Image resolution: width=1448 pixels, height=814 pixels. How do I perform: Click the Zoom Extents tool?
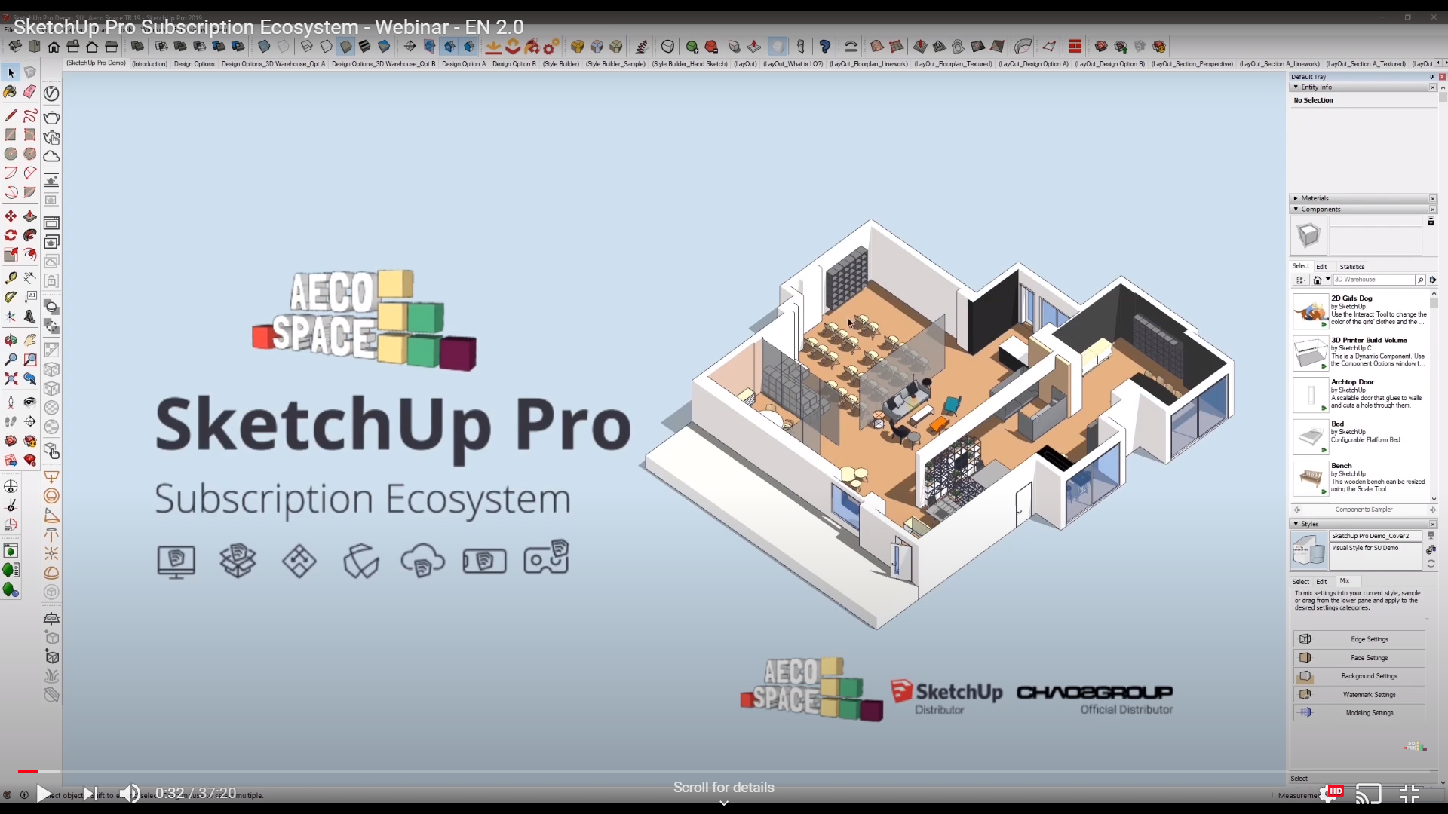pyautogui.click(x=11, y=378)
